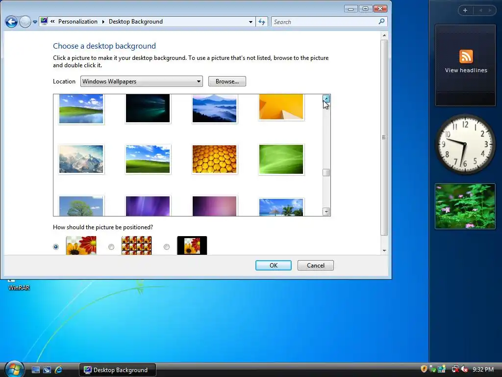Click the centered flower preview image
This screenshot has width=502, height=377.
[192, 245]
